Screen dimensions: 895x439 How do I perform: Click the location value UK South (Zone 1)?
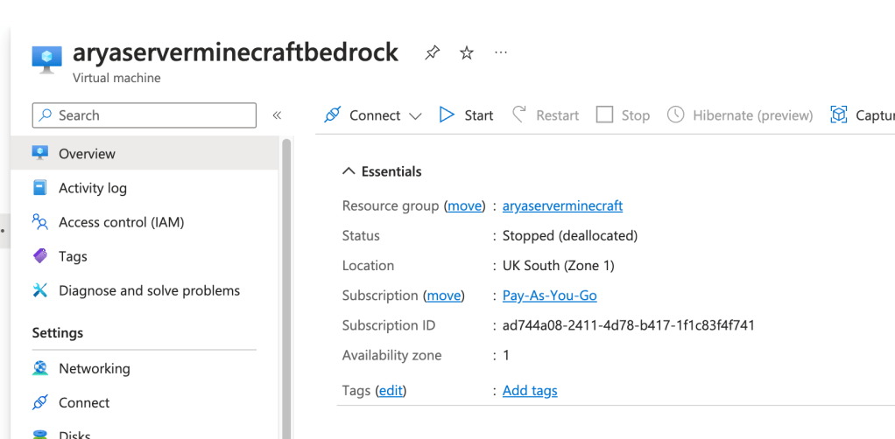[x=558, y=266]
